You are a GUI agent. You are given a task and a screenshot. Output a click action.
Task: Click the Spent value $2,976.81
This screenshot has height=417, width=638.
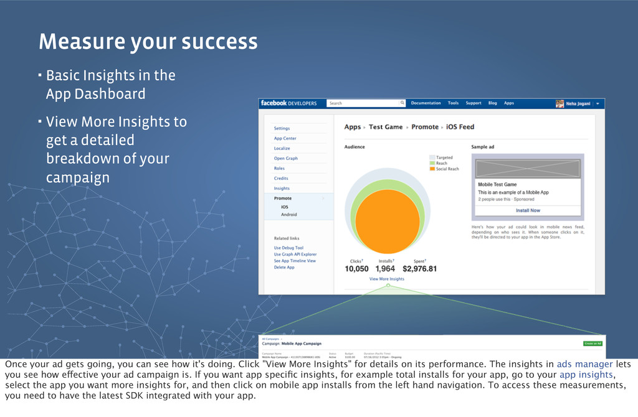pos(419,269)
